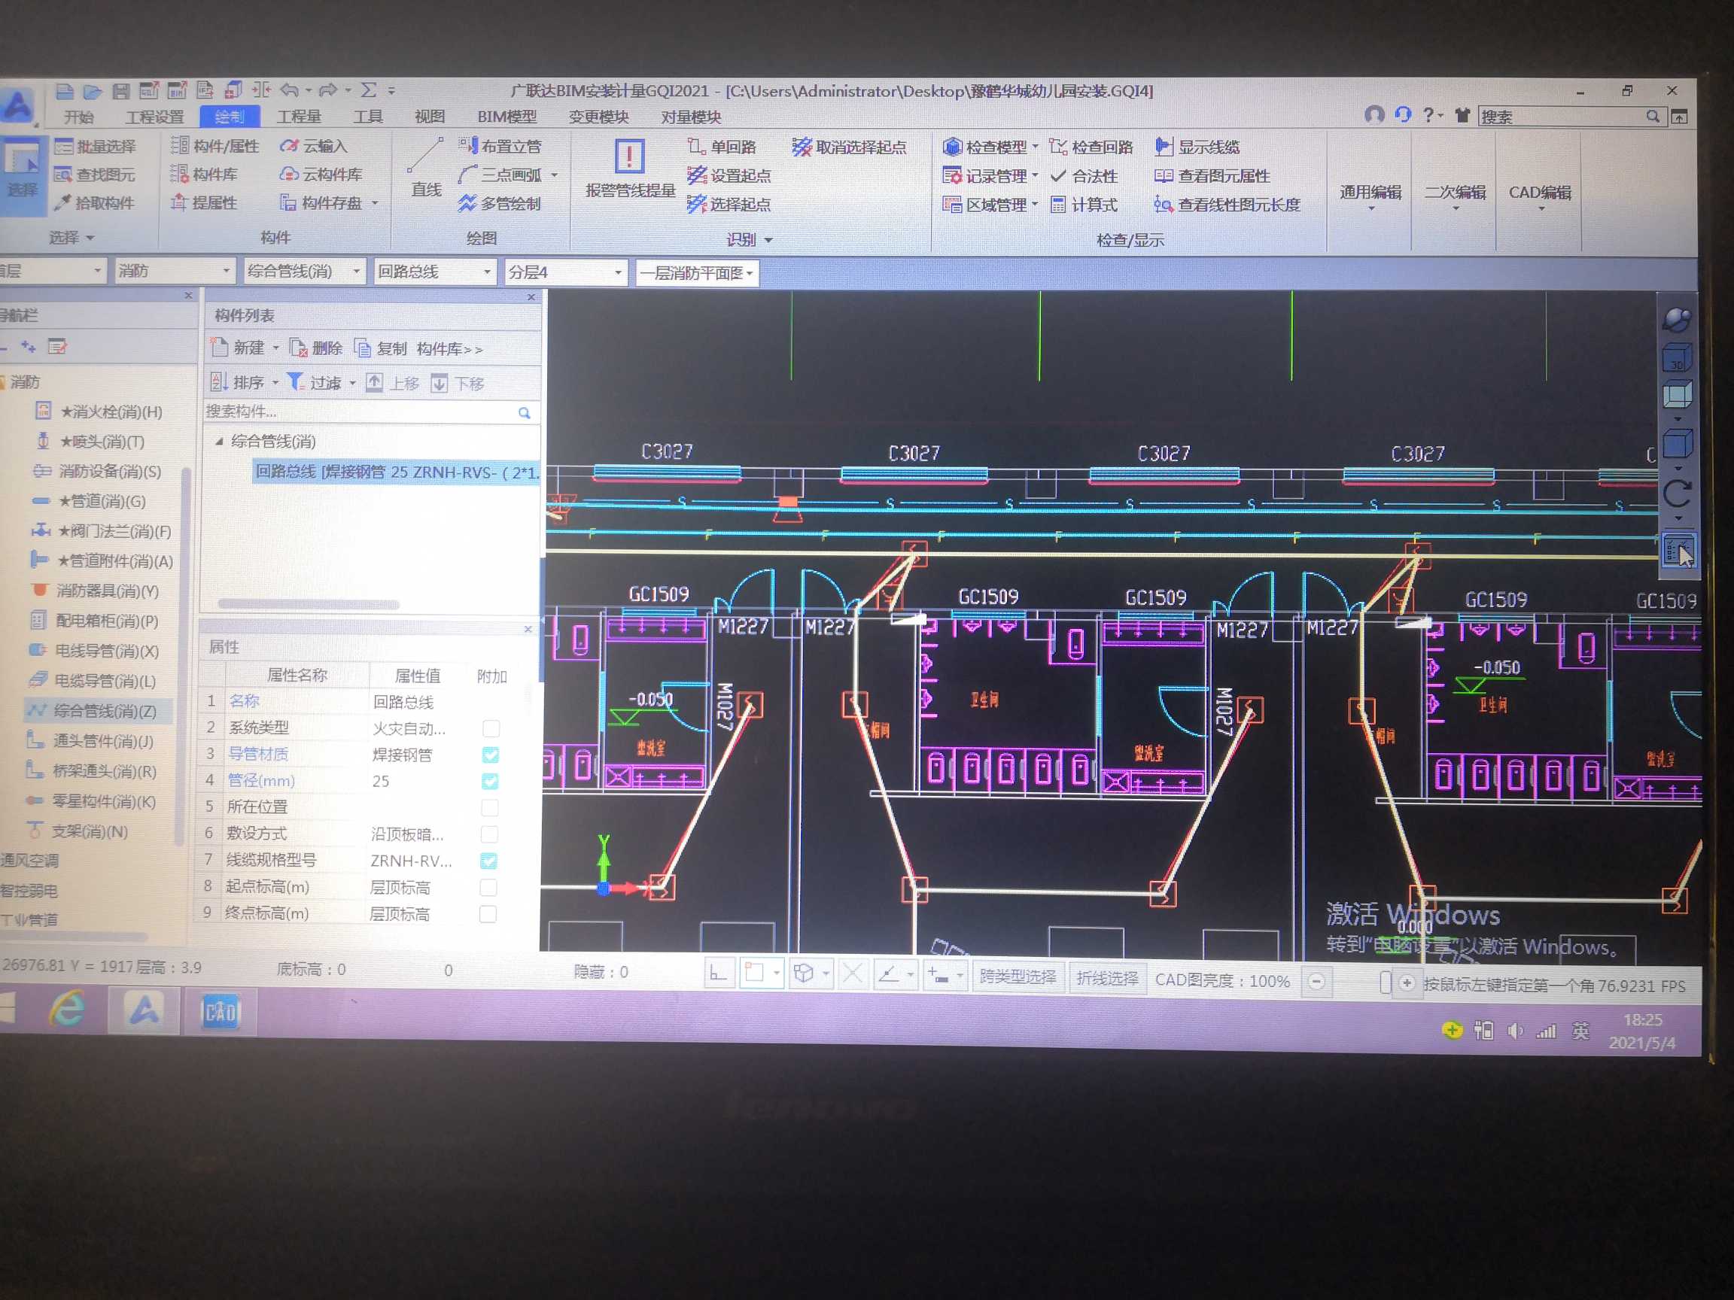Toggle the 所在位置 附加 checkbox
1734x1300 pixels.
click(490, 807)
